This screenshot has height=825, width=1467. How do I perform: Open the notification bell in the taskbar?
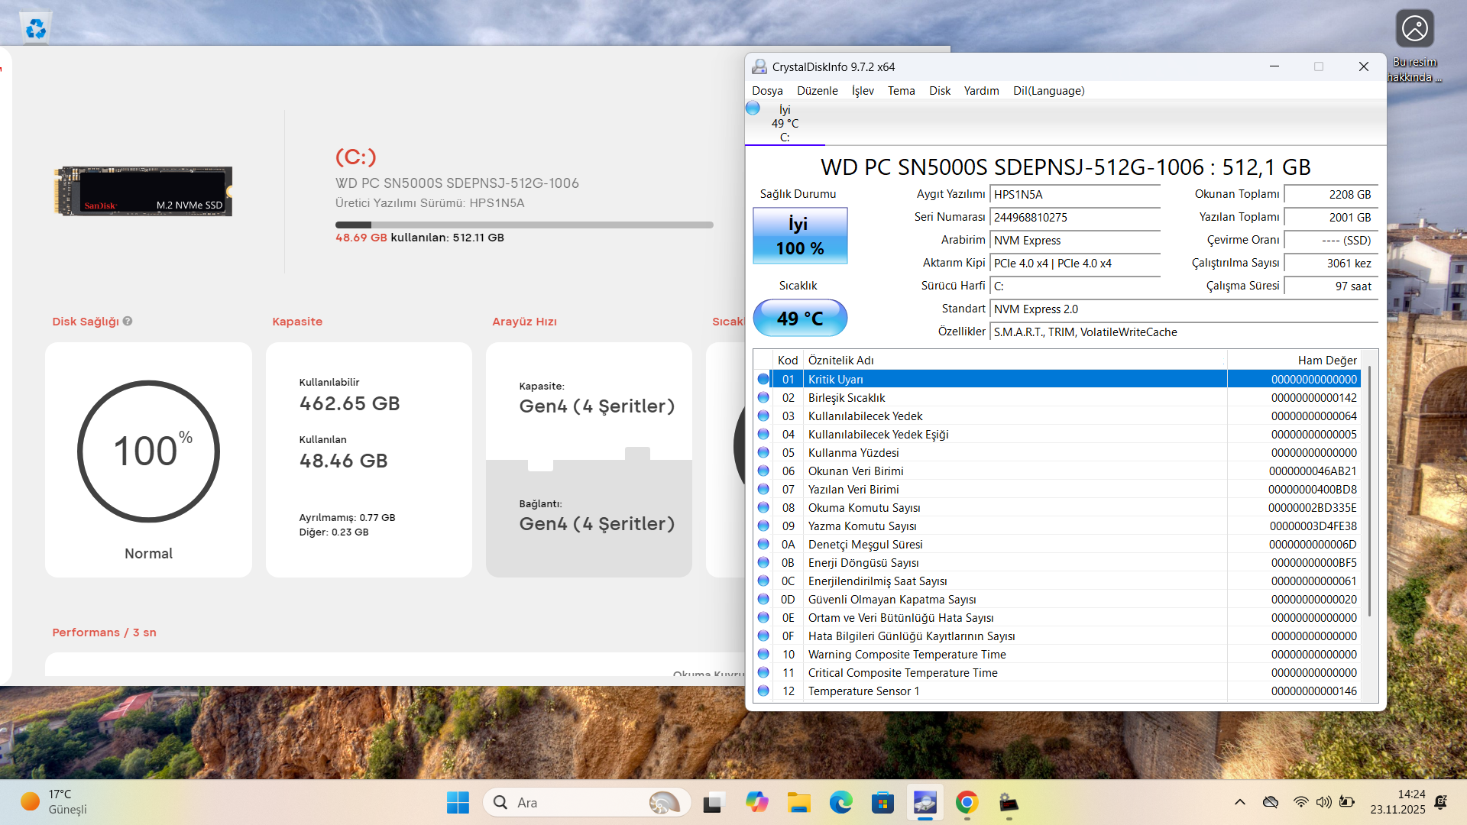[1440, 802]
